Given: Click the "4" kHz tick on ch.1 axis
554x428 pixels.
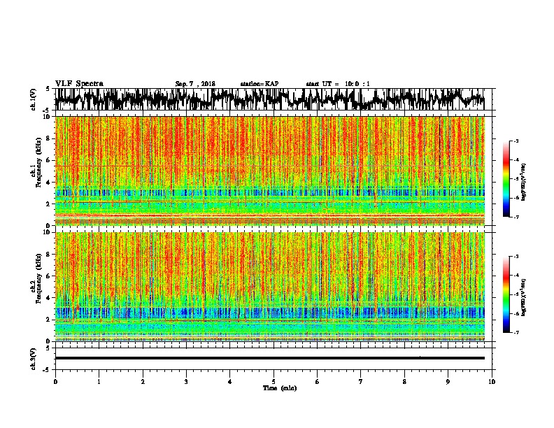Looking at the screenshot, I should pos(48,183).
